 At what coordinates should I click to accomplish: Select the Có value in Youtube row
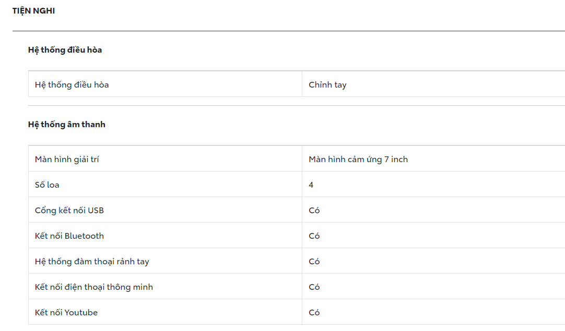pyautogui.click(x=314, y=312)
